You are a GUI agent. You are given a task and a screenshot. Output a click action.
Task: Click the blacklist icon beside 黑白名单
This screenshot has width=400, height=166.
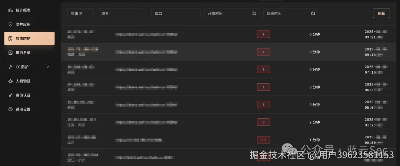pyautogui.click(x=10, y=53)
